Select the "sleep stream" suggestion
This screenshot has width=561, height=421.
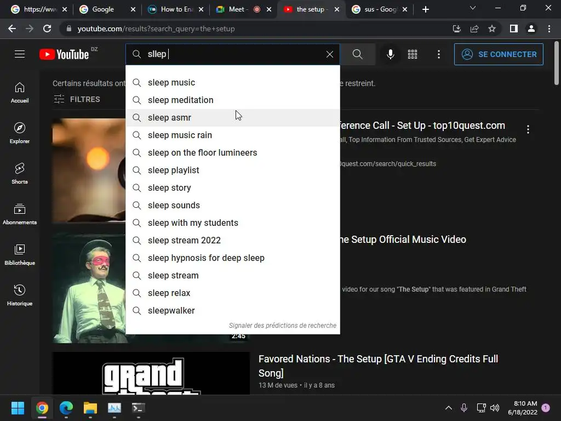click(x=233, y=275)
